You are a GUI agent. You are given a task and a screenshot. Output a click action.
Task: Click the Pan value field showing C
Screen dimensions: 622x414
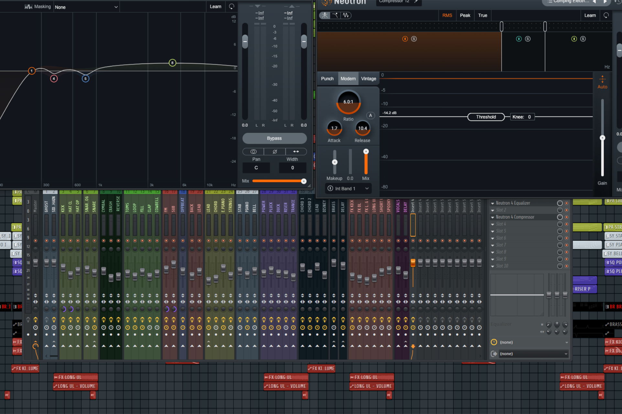256,168
